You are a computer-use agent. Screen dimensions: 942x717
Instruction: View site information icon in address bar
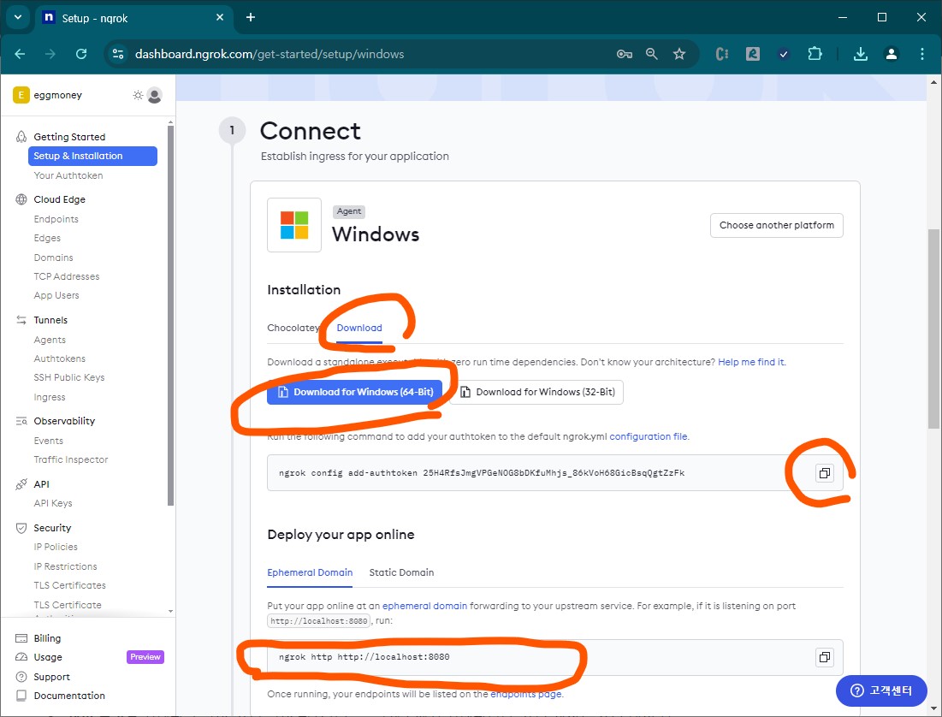118,54
